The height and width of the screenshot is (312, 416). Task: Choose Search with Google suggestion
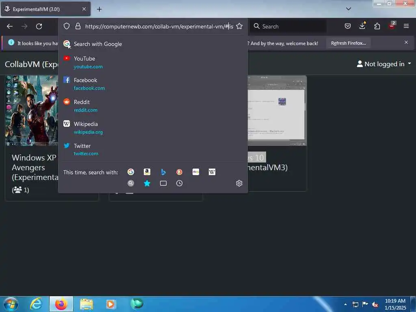[153, 44]
